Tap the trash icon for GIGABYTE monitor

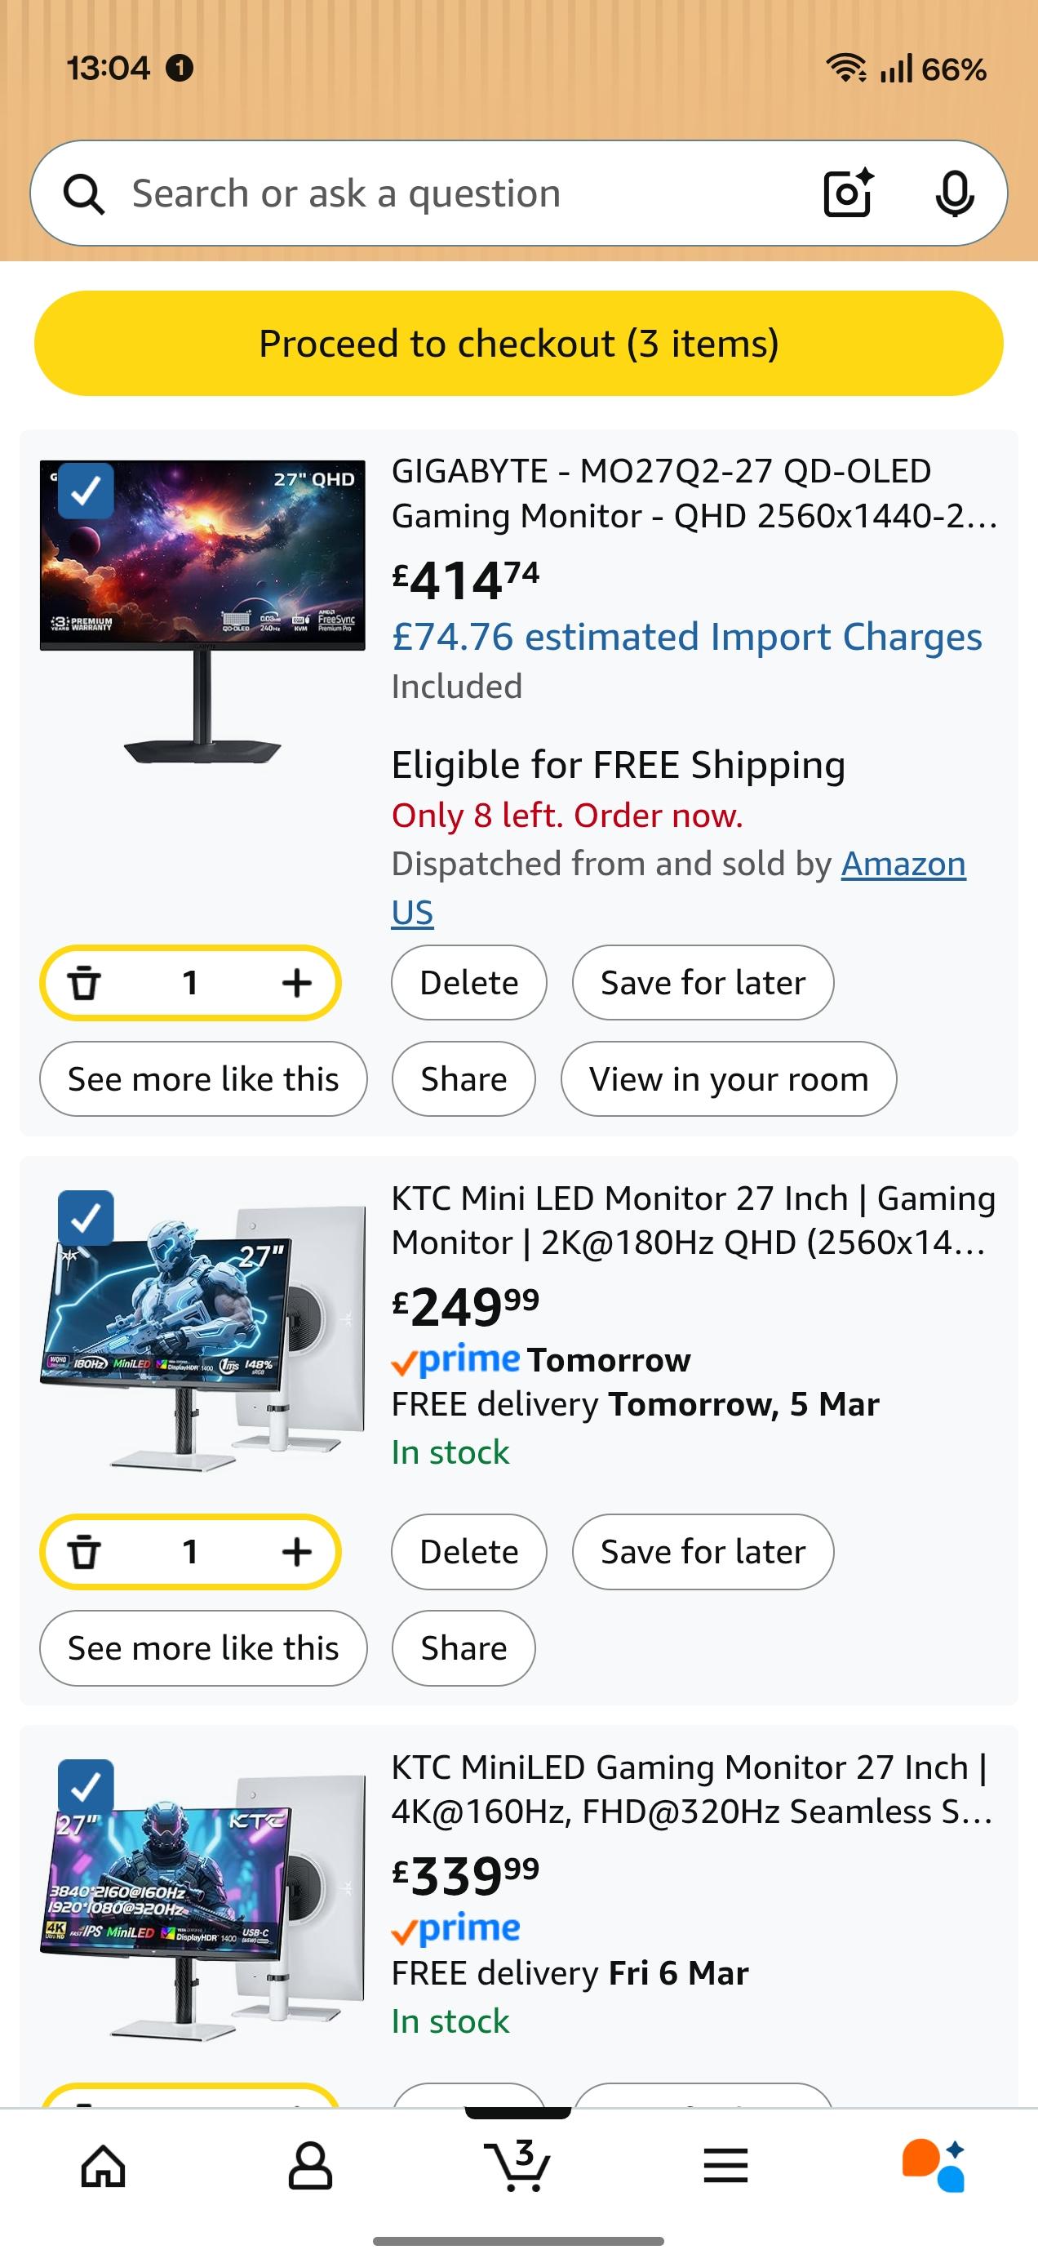84,982
